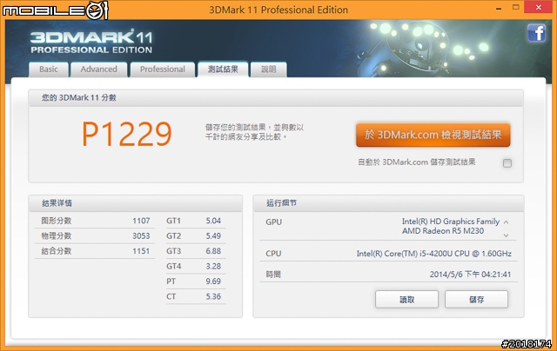Select graphics score value 1107

click(x=141, y=221)
